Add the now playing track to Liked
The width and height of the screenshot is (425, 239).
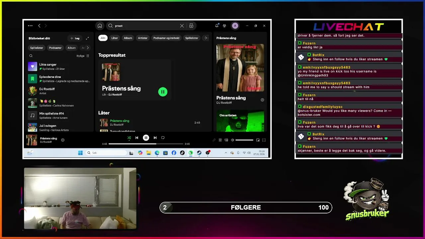point(63,140)
